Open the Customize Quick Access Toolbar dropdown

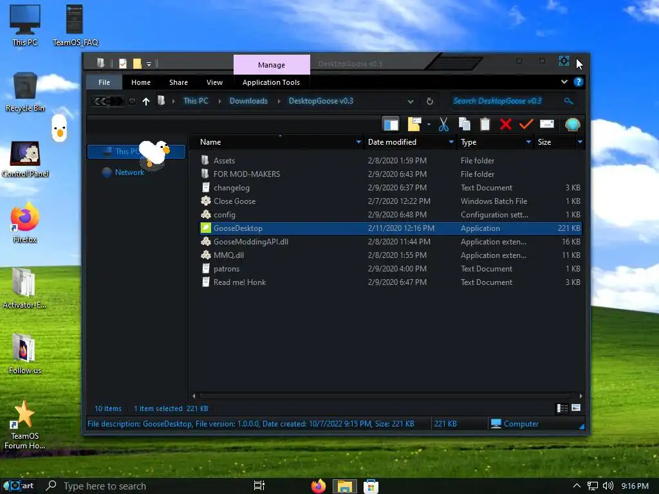(149, 64)
